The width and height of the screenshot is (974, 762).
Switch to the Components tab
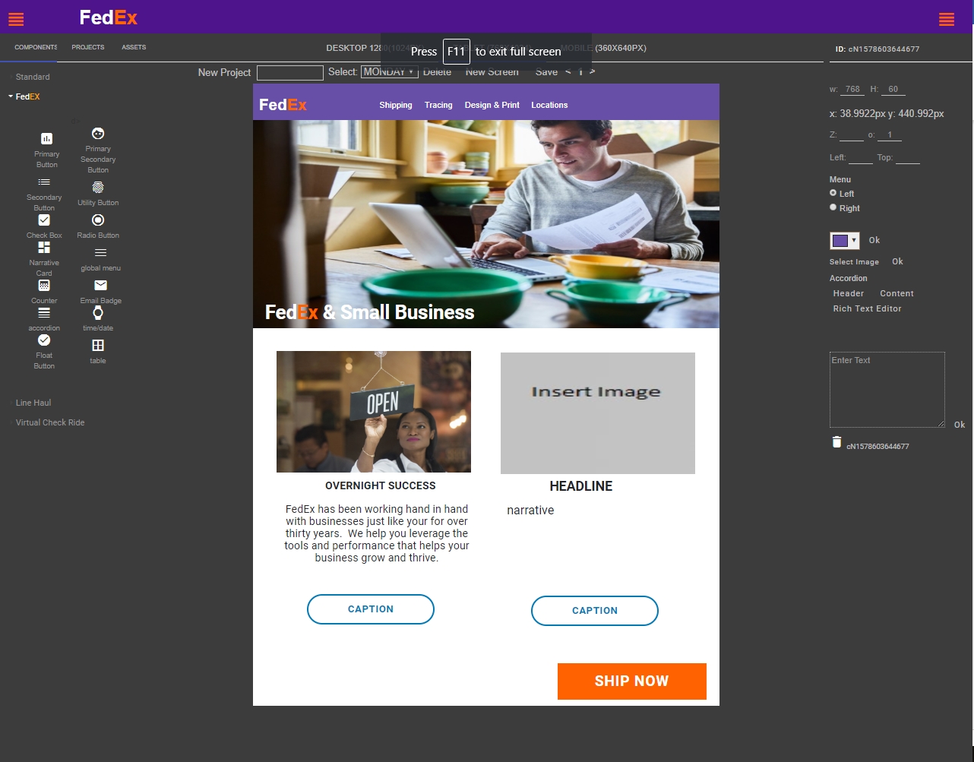pyautogui.click(x=36, y=47)
